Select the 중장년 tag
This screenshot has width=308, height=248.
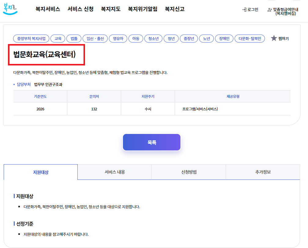pos(189,39)
